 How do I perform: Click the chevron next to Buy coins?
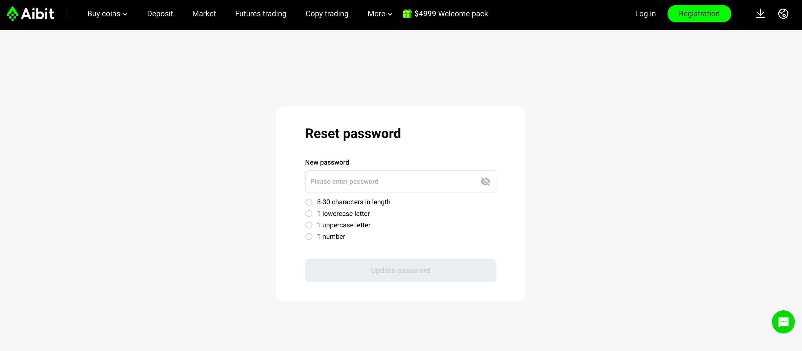coord(125,14)
